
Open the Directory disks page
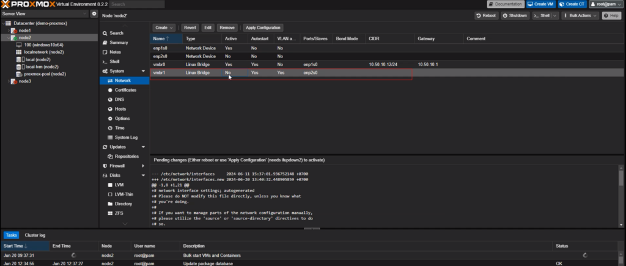tap(124, 204)
